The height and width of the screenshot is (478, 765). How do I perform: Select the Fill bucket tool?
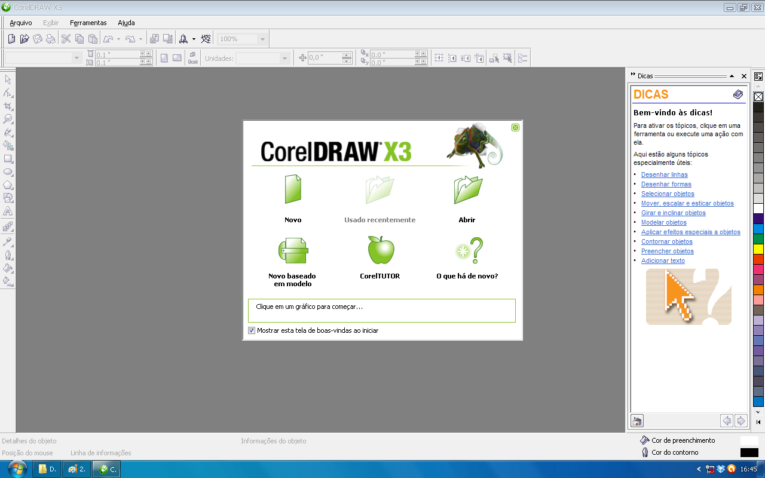pyautogui.click(x=8, y=268)
